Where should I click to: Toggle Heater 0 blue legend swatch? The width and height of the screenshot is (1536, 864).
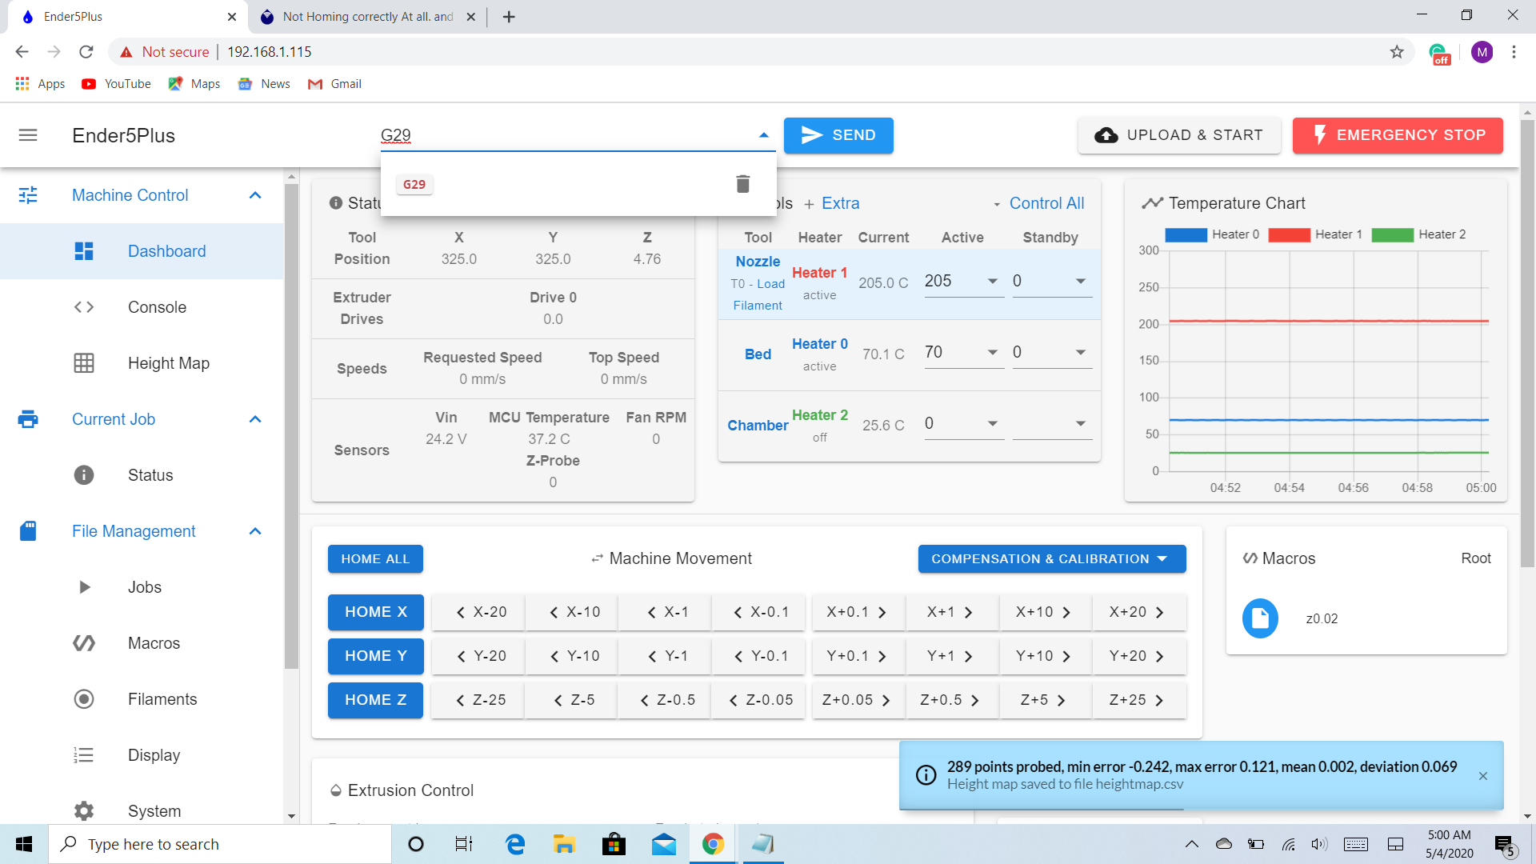point(1186,234)
